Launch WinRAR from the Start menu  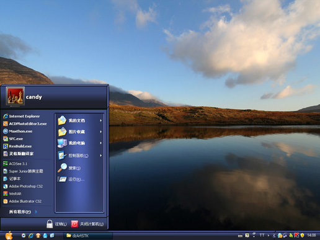click(x=12, y=193)
